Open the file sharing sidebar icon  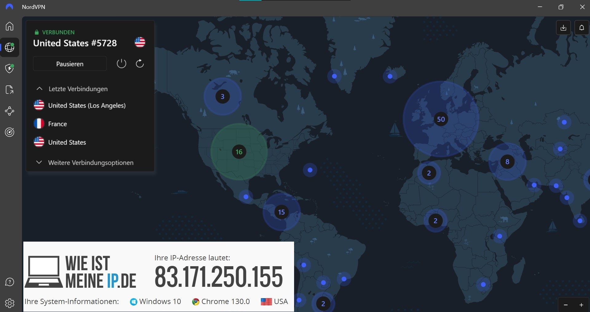coord(10,90)
